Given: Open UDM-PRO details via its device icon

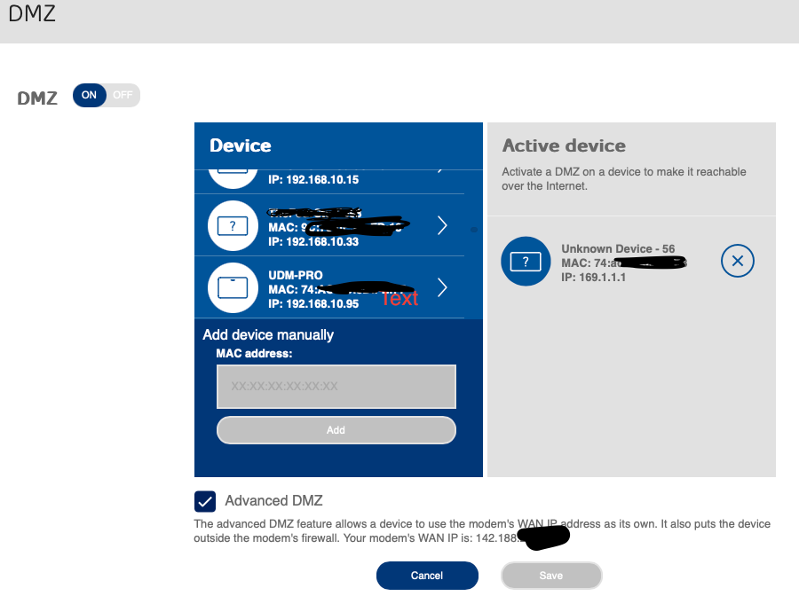Looking at the screenshot, I should click(233, 287).
